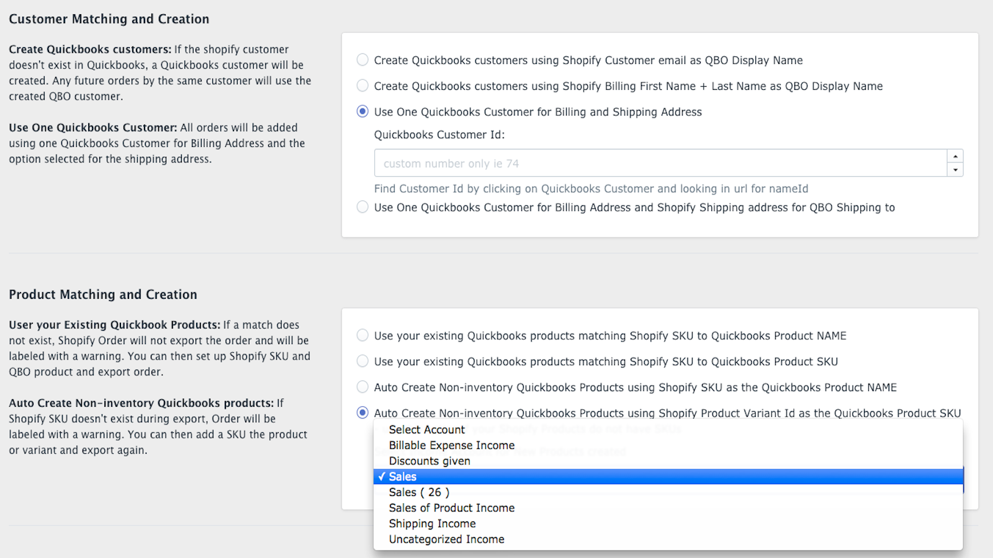Select Auto Create using Shopify SKU as Product NAME
Screen dimensions: 993x558
pyautogui.click(x=362, y=387)
